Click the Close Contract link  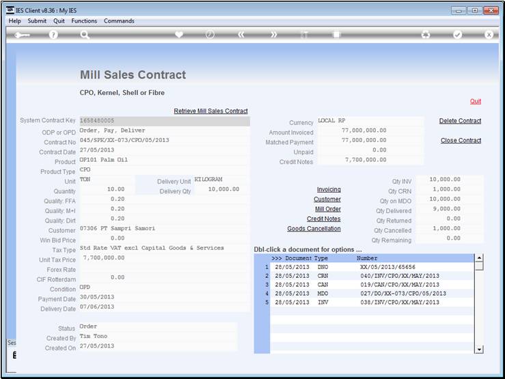pyautogui.click(x=461, y=141)
